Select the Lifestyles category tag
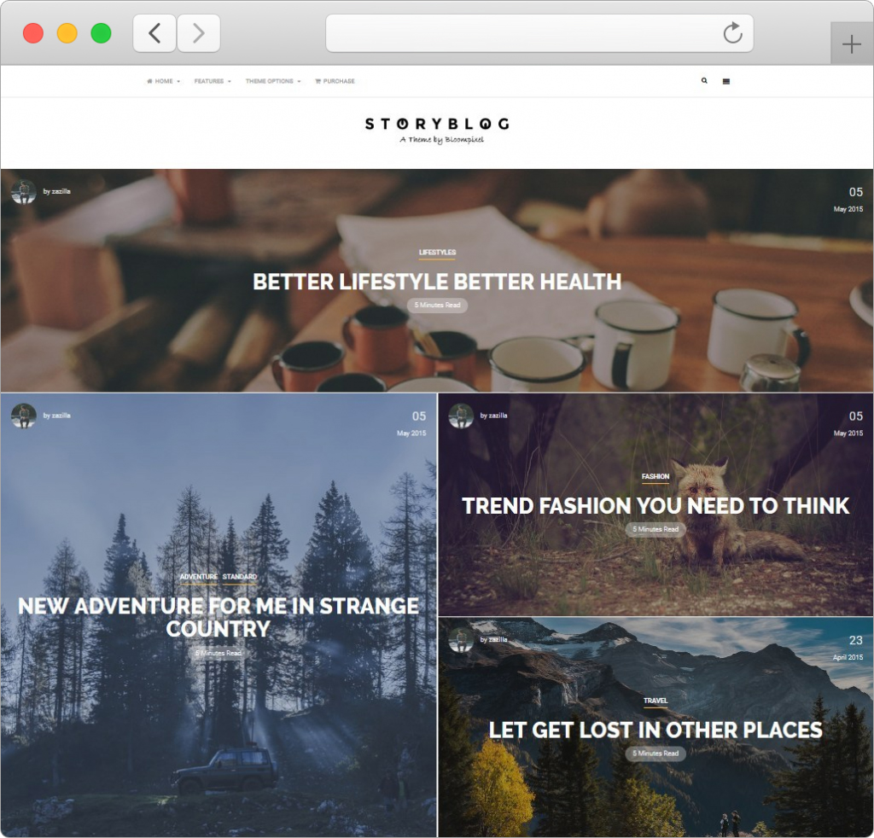The height and width of the screenshot is (838, 874). point(437,253)
